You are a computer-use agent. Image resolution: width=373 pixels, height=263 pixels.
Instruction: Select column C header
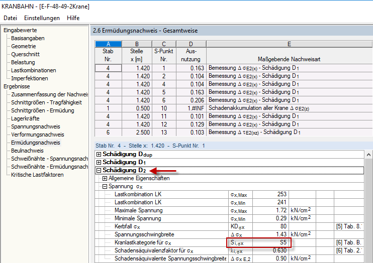[164, 44]
